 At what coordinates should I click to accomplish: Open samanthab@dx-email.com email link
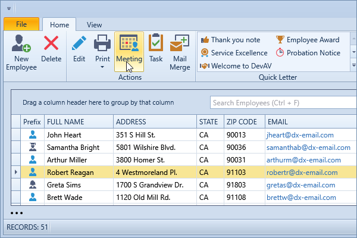coord(308,148)
